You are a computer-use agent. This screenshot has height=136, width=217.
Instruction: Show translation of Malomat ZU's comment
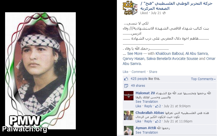coord(147,102)
